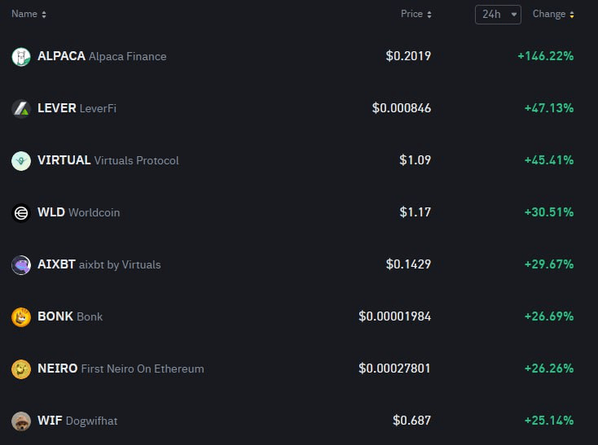This screenshot has width=598, height=445.
Task: Open First Neiro On Ethereum listing
Action: (143, 369)
